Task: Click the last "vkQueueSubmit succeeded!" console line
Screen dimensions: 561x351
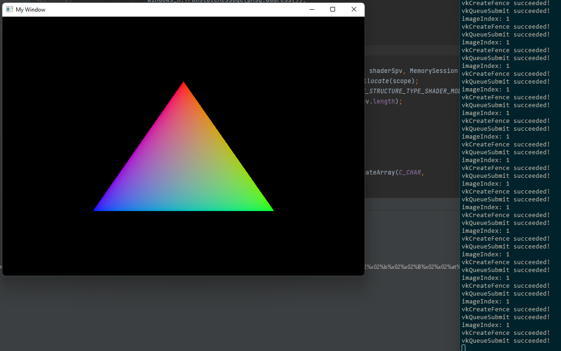Action: (506, 341)
